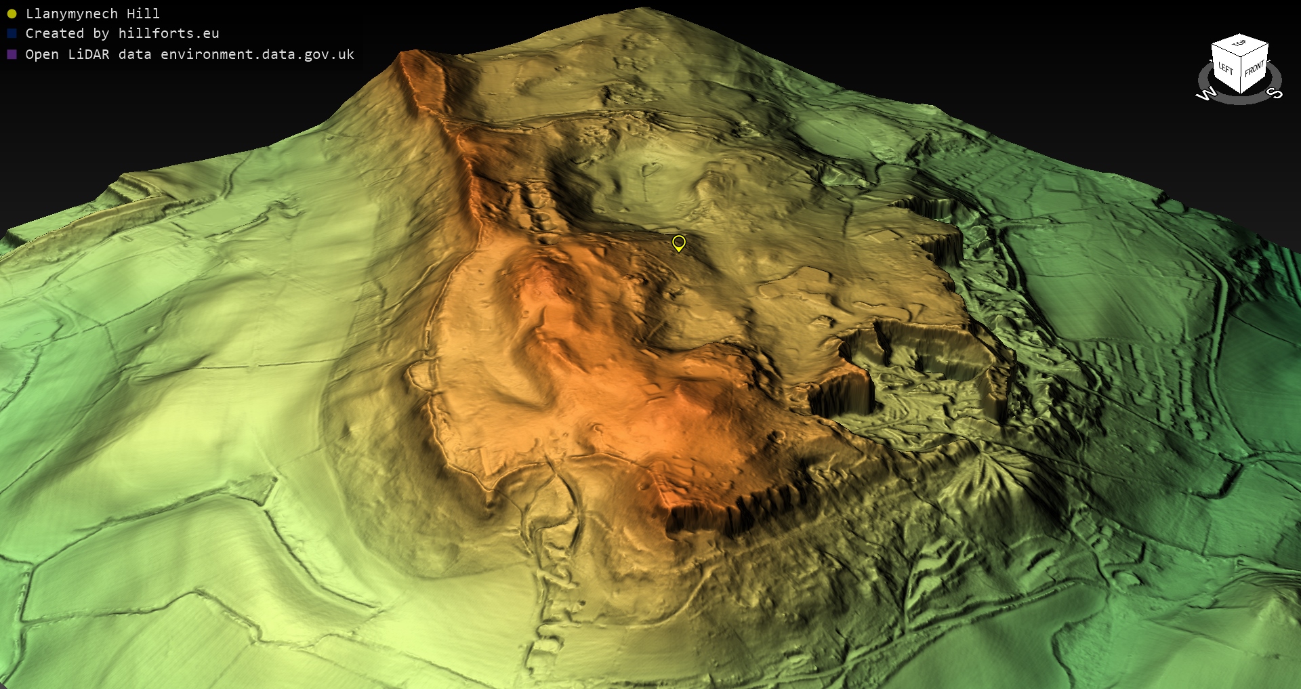Screen dimensions: 1301x689
Task: Toggle the yellow Llanymynech Hill legend dot
Action: pos(12,14)
